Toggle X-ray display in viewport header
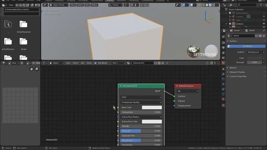The height and width of the screenshot is (150, 267). tap(199, 5)
